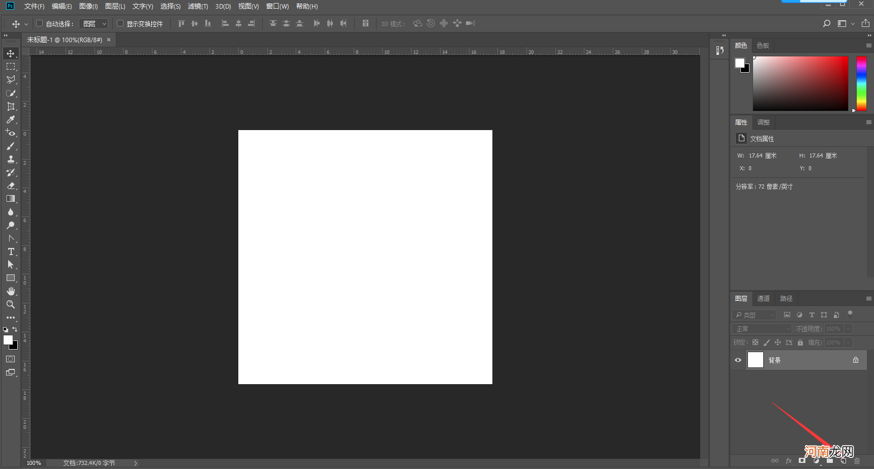874x469 pixels.
Task: Select the Brush tool
Action: (x=11, y=146)
